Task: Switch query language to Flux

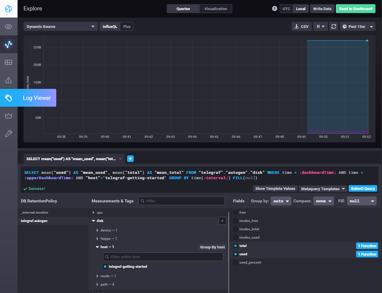Action: point(127,26)
